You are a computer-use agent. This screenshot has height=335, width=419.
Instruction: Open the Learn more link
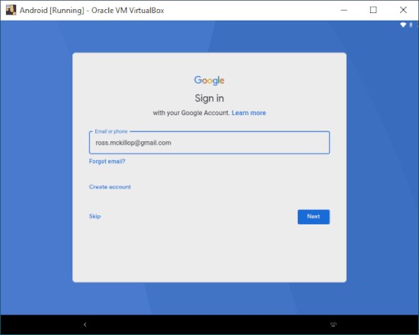coord(249,113)
